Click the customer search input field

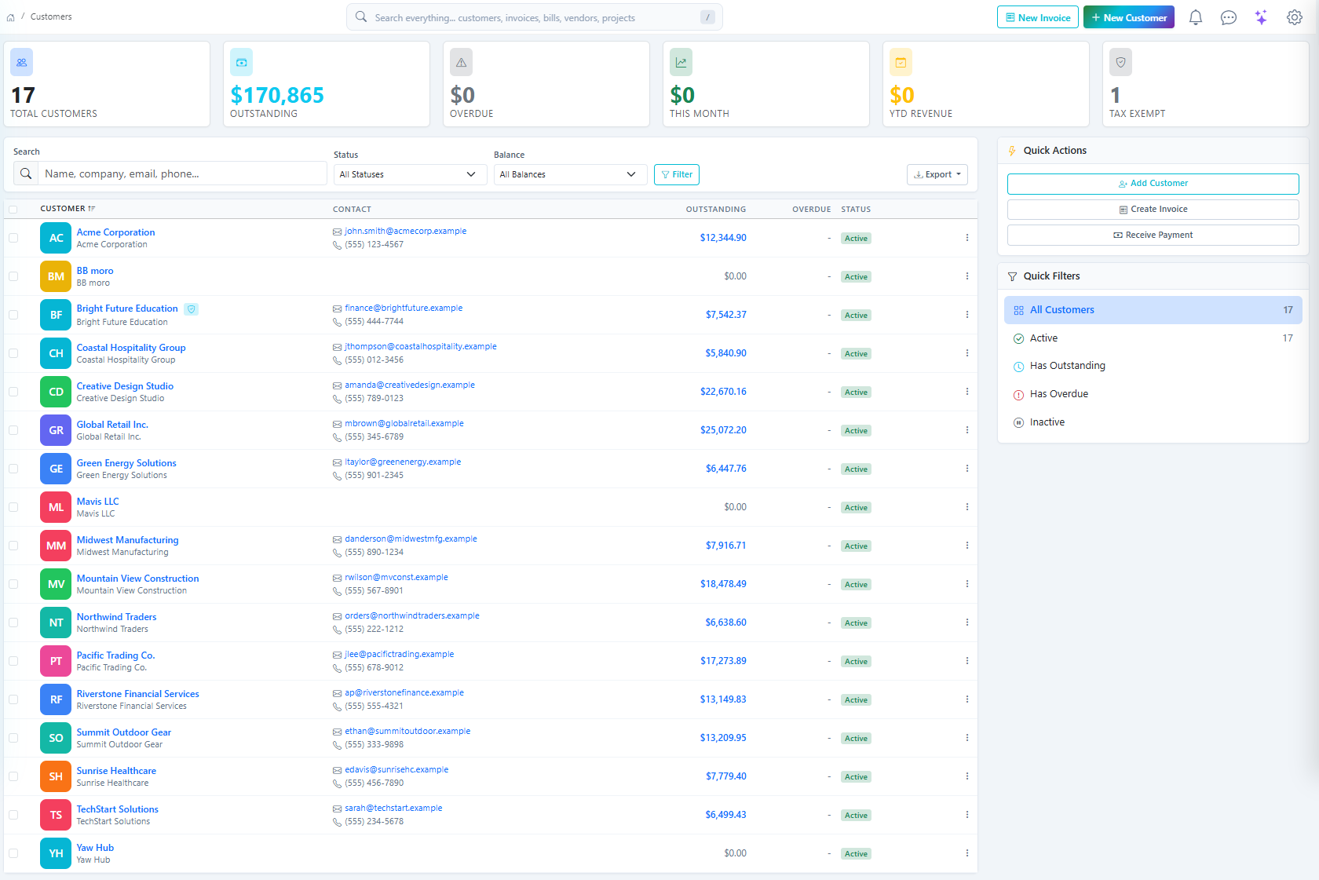181,173
